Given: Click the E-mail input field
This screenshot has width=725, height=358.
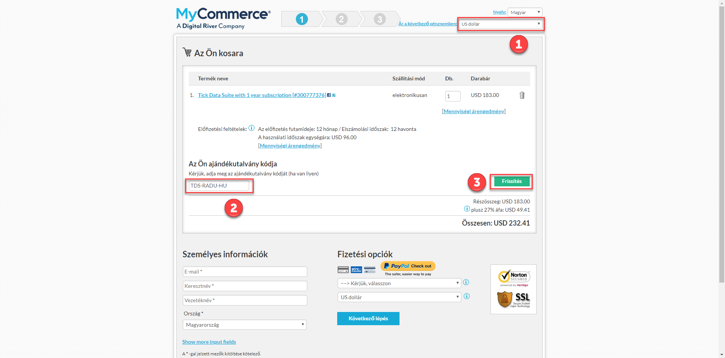Looking at the screenshot, I should (245, 272).
